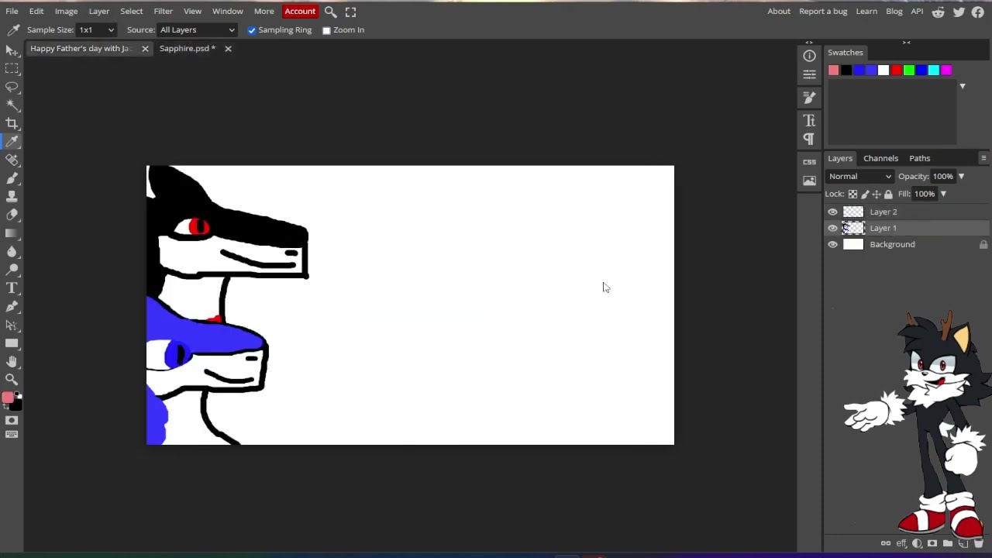This screenshot has width=992, height=558.
Task: Open the Paragraph panel icon
Action: pos(809,139)
